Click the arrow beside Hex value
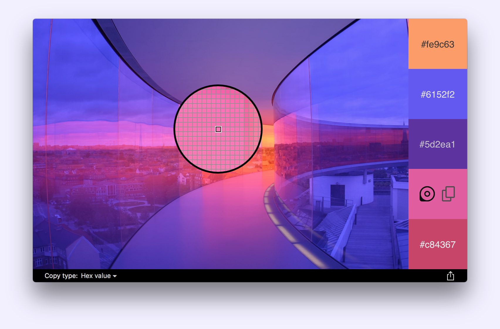 click(x=115, y=276)
